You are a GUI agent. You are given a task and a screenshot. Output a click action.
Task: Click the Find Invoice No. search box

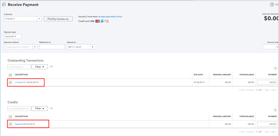(19, 67)
